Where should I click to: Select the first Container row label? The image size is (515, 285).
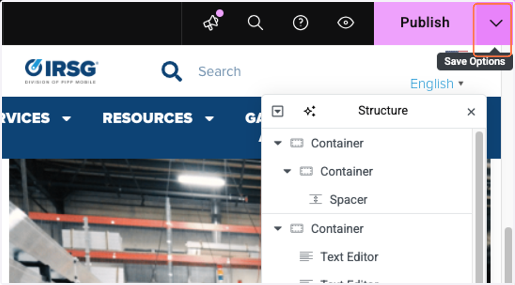tap(337, 143)
